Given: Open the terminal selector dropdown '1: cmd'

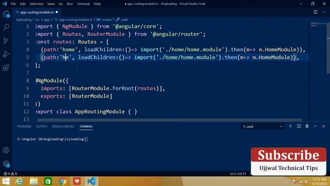Looking at the screenshot, I should click(262, 127).
